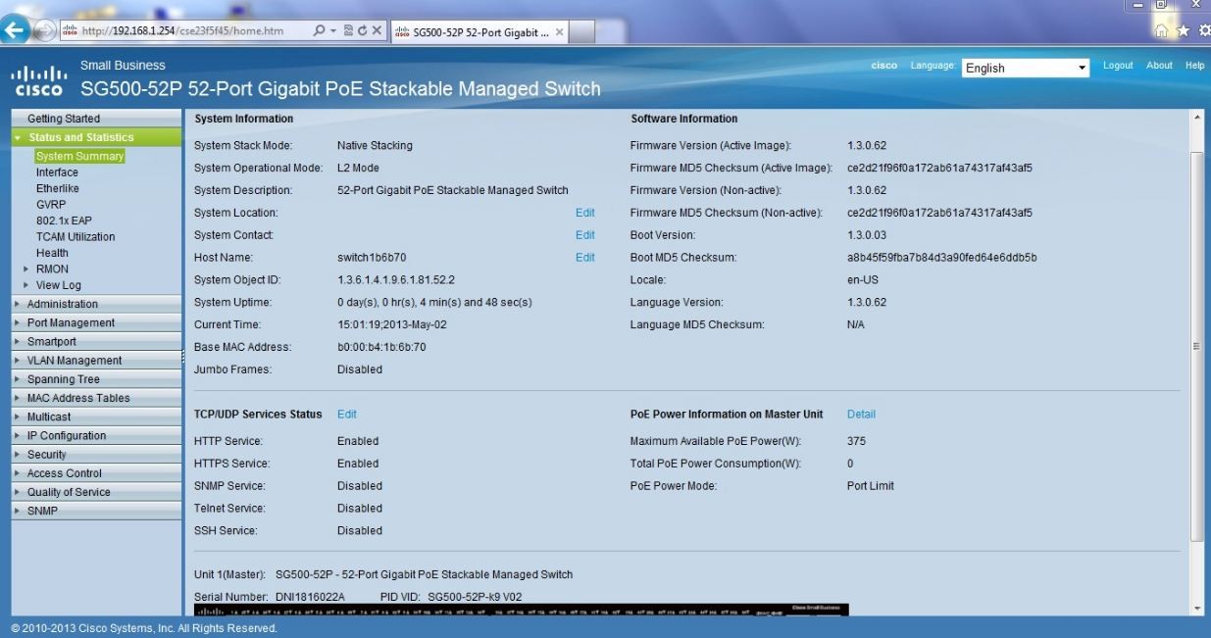
Task: Click the Locale value en-US
Action: (862, 280)
